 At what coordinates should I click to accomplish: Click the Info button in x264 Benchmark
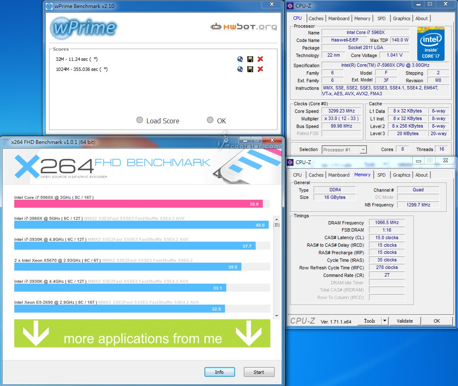click(x=220, y=372)
